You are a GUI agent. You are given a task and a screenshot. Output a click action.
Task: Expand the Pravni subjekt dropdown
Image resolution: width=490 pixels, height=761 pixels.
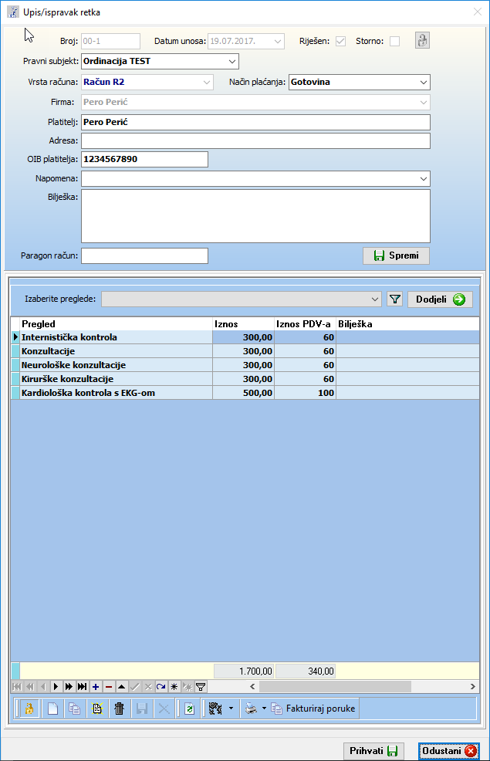(232, 62)
